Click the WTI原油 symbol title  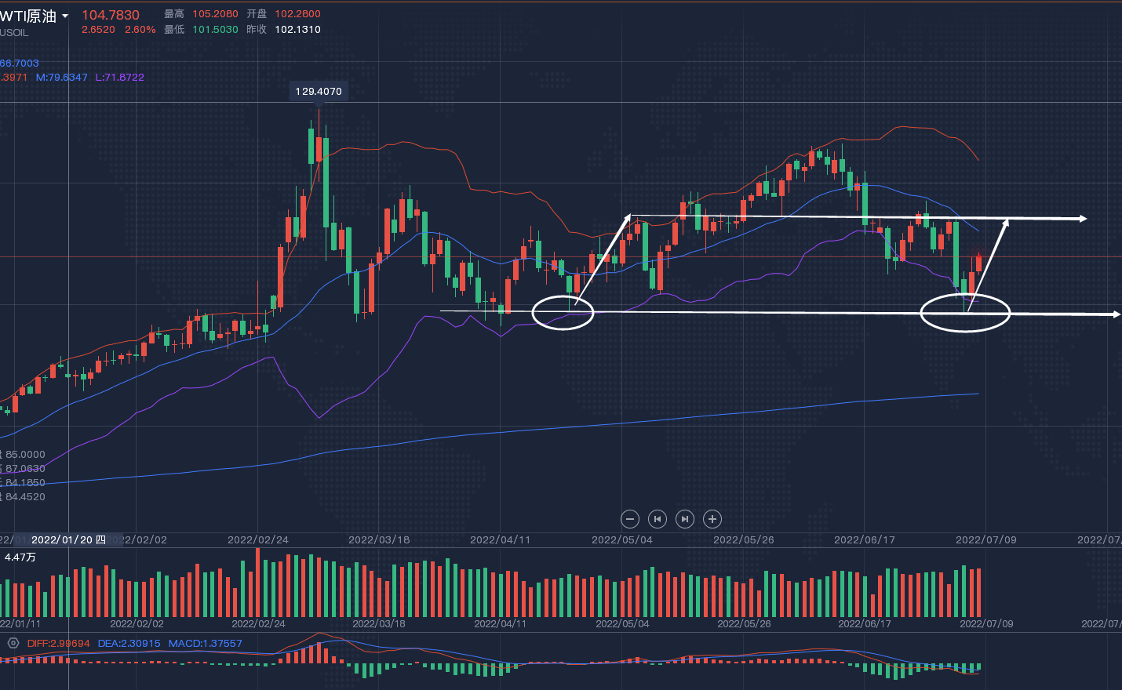[x=28, y=16]
